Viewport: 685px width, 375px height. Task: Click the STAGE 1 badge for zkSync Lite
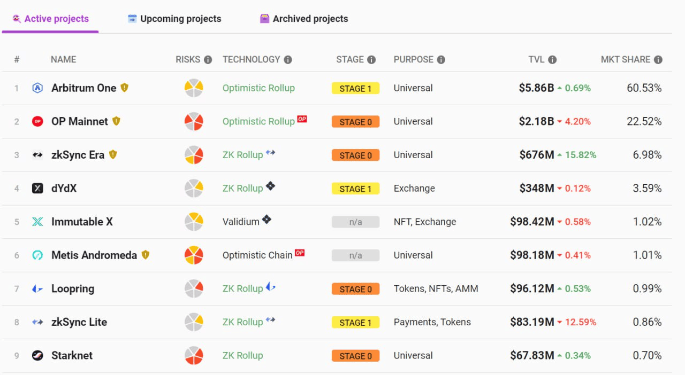pyautogui.click(x=355, y=322)
